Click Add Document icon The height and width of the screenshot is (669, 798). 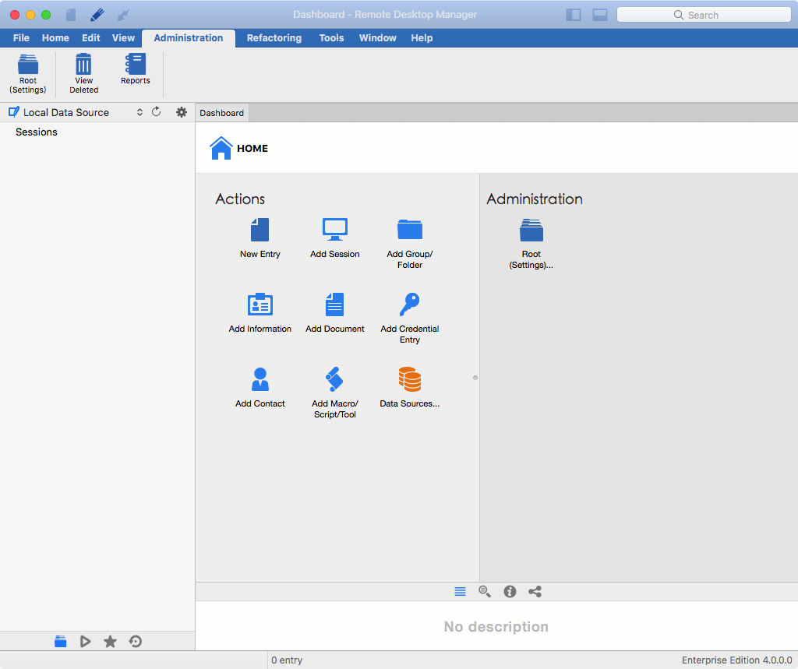click(335, 305)
